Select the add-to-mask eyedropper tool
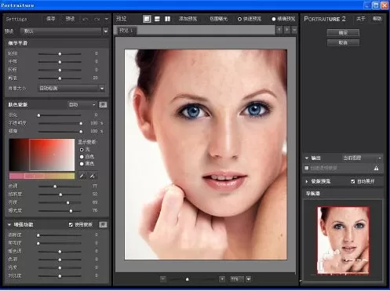 [93, 176]
